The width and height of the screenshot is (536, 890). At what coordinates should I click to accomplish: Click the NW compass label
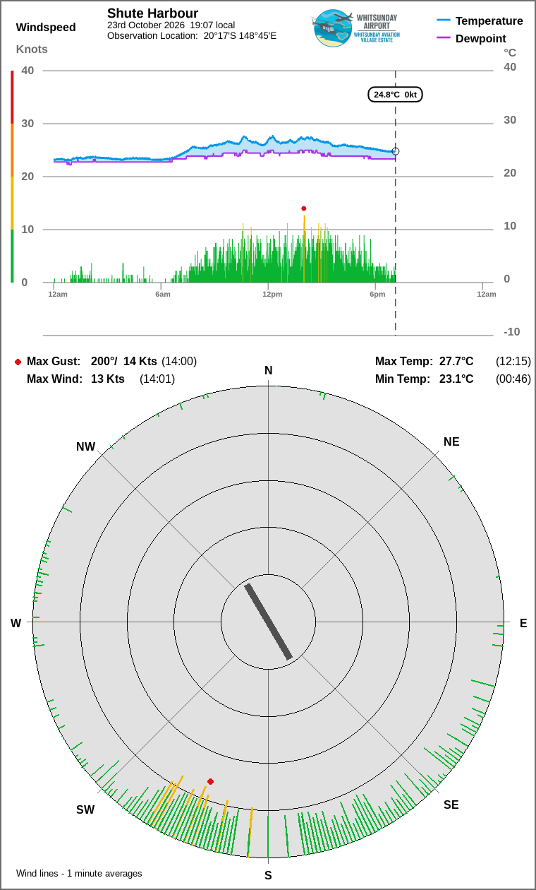(x=85, y=446)
